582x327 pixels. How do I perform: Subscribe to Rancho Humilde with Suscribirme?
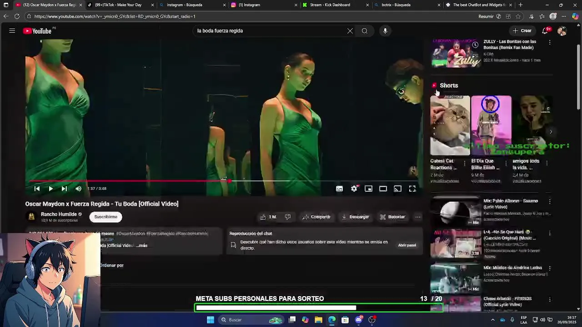(x=106, y=217)
